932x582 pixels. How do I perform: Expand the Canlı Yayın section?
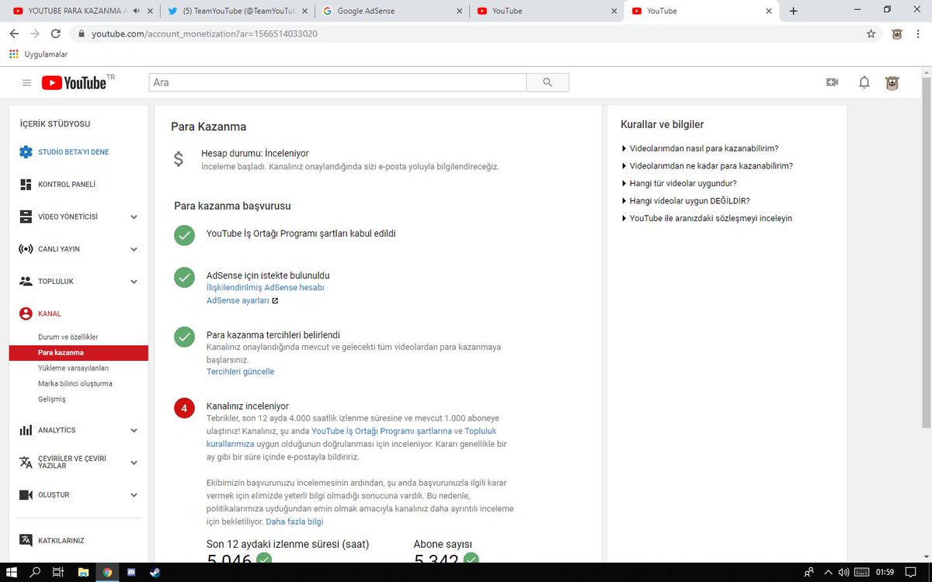[x=134, y=249]
